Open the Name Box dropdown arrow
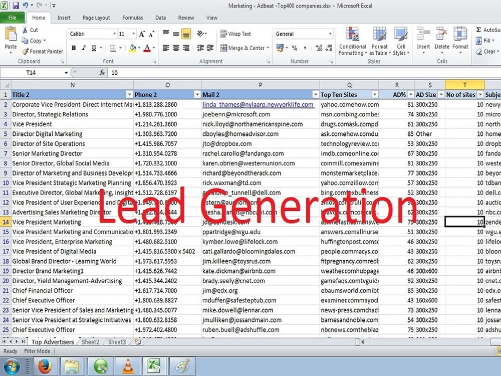Viewport: 501px width, 376px height. [x=66, y=73]
